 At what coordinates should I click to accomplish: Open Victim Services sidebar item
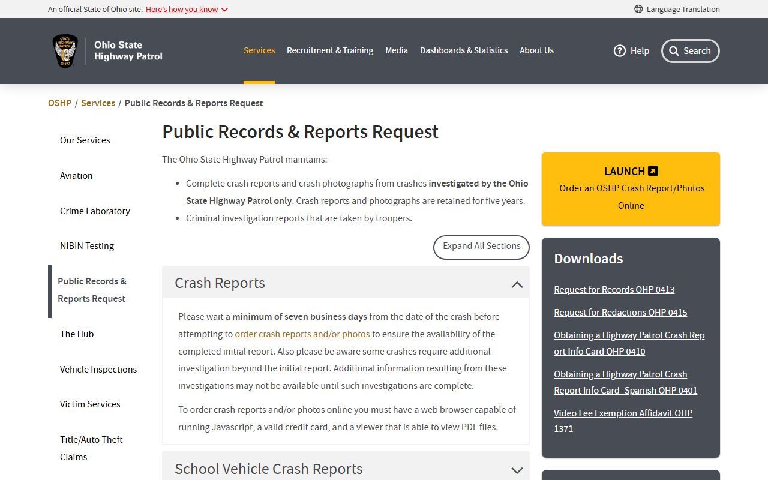tap(90, 404)
